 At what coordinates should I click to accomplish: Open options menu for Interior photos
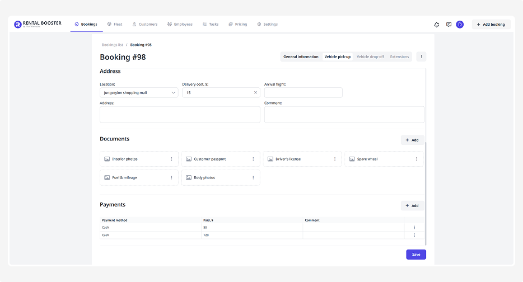click(171, 159)
